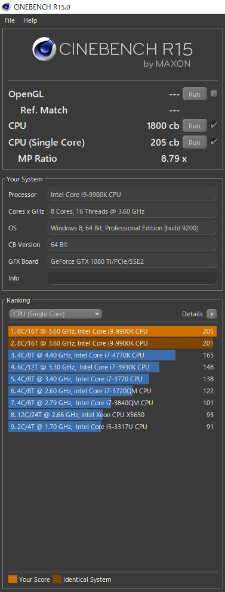Open the CPU (Single Core) ranking dropdown
This screenshot has width=225, height=592.
click(x=56, y=314)
